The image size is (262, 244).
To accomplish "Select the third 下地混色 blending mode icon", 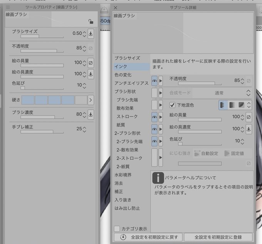I will pyautogui.click(x=241, y=105).
